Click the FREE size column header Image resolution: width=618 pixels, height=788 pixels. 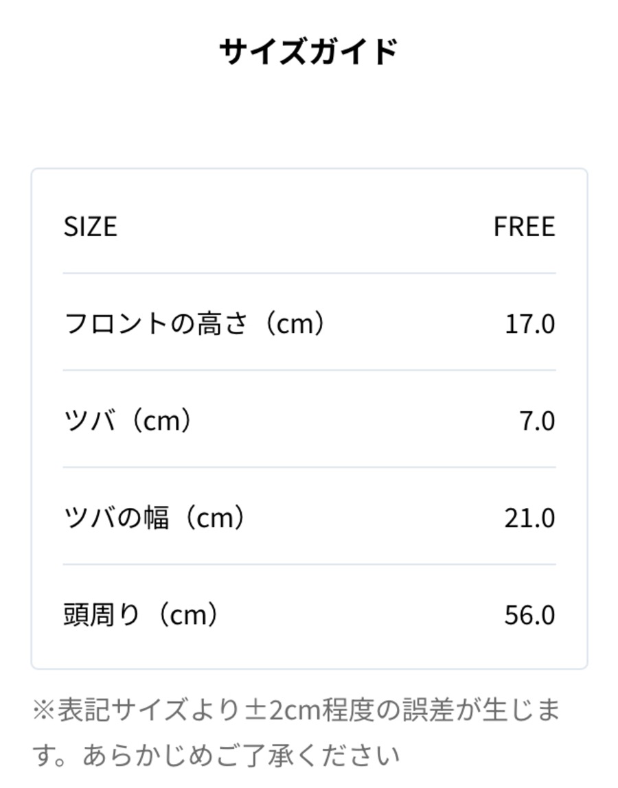pyautogui.click(x=525, y=227)
